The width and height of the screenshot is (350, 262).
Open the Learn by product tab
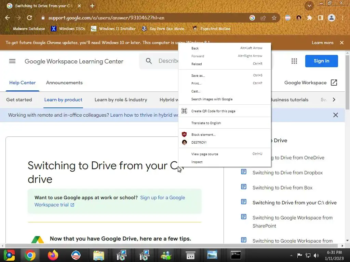click(63, 100)
